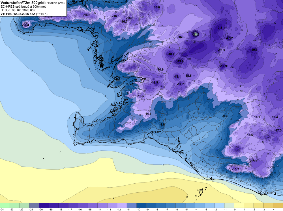The width and height of the screenshot is (283, 211).
Task: Click the -14.9 temperature label
Action: (160, 69)
